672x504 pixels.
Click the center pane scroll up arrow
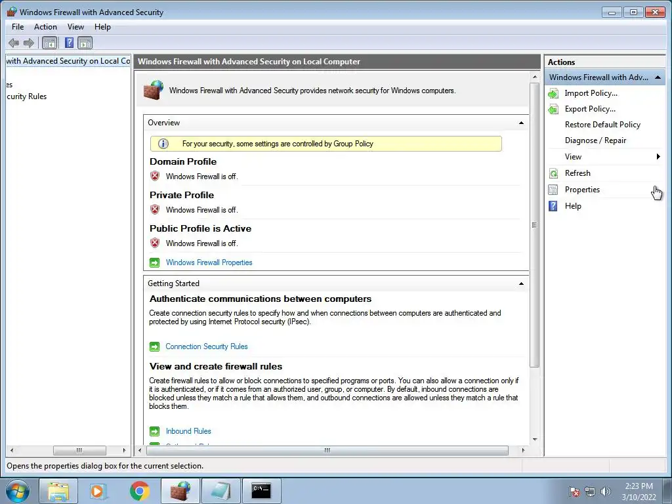(x=534, y=77)
